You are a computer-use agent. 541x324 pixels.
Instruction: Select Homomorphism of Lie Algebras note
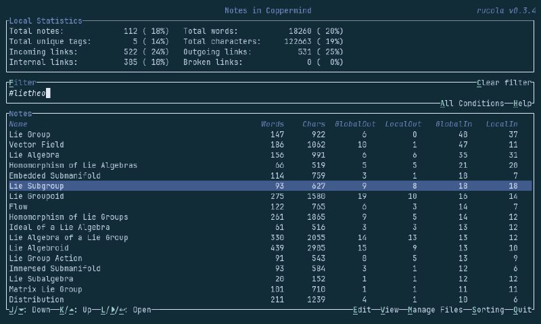[270, 165]
